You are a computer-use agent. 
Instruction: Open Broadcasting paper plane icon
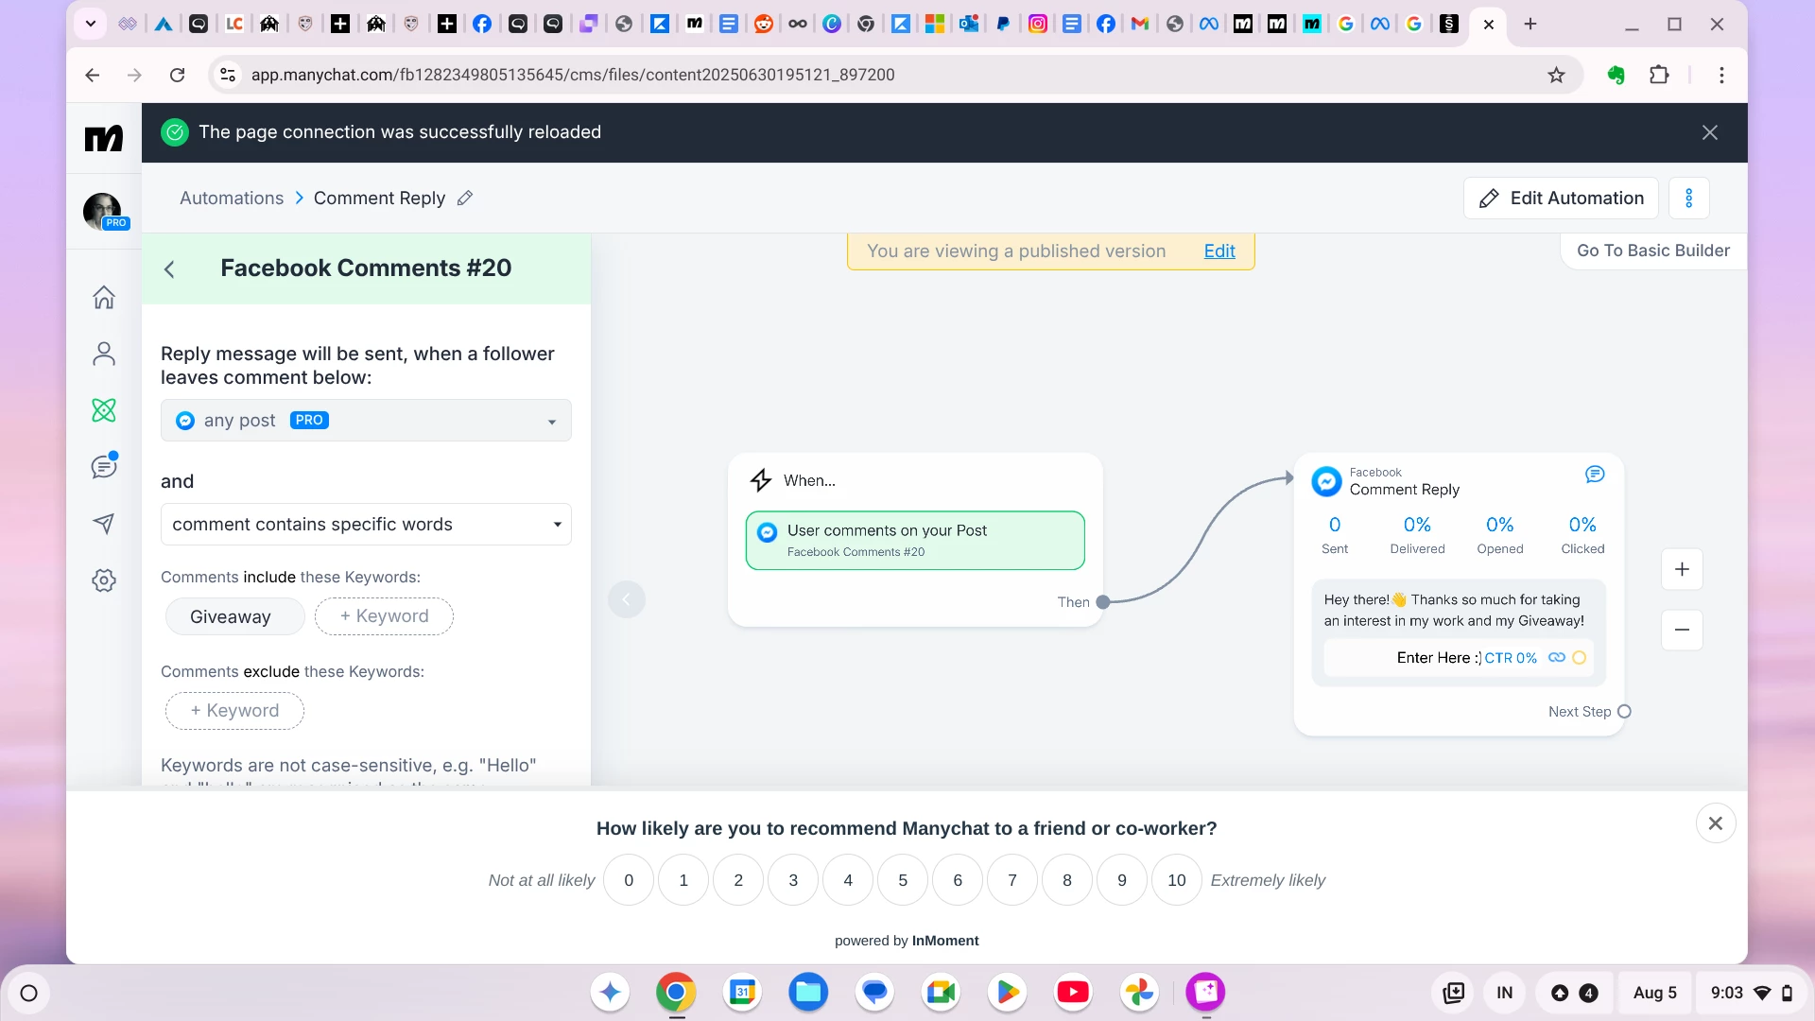pyautogui.click(x=104, y=524)
